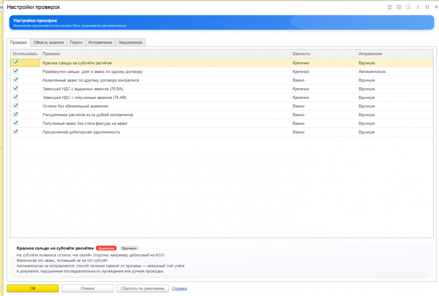The height and width of the screenshot is (296, 439).
Task: Select the 'Красное сальдо на субсчёте расчётов' row text
Action: (77, 63)
